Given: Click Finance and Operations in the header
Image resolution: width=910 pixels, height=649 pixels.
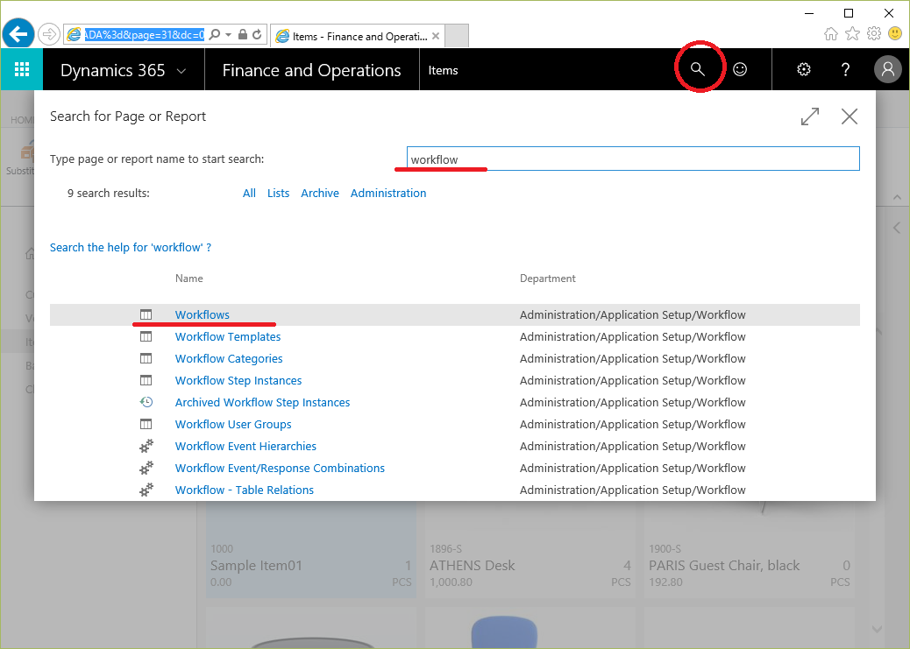Looking at the screenshot, I should pos(311,70).
